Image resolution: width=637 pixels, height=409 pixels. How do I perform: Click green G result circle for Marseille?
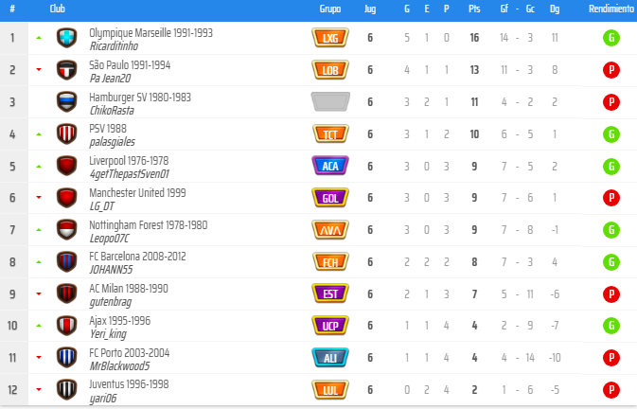611,38
